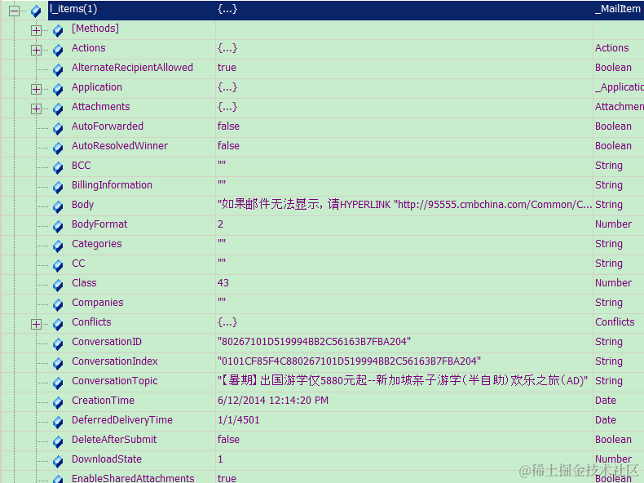The image size is (644, 483).
Task: Click the icon next to Body
Action: coord(58,206)
